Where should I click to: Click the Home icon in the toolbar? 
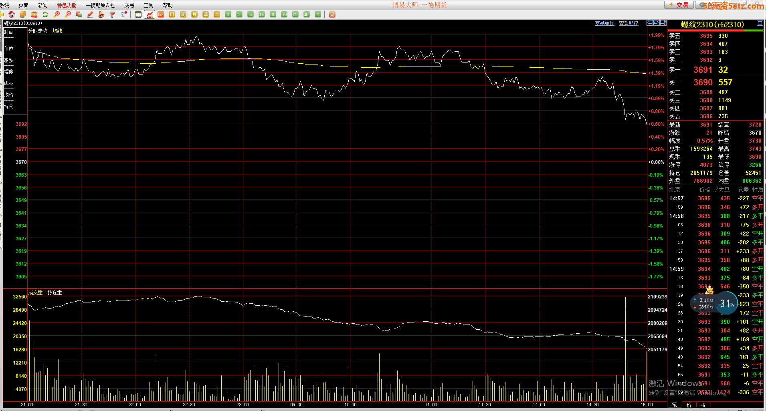[12, 14]
